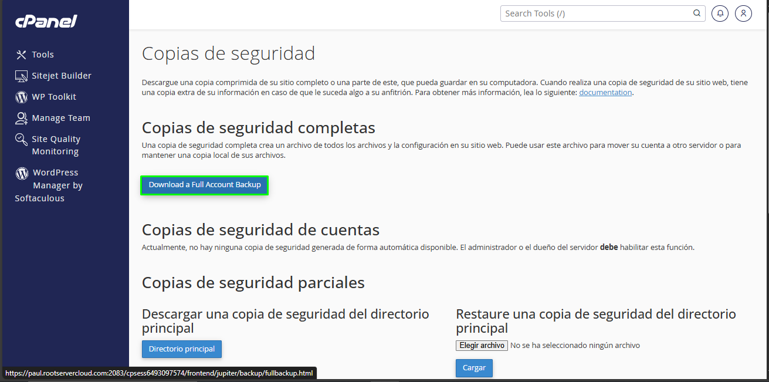
Task: Click the Search Tools input field
Action: tap(592, 13)
